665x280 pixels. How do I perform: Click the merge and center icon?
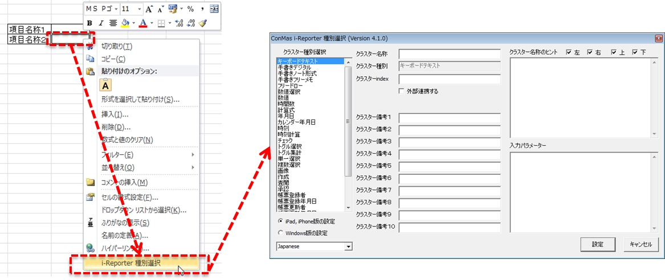point(214,9)
